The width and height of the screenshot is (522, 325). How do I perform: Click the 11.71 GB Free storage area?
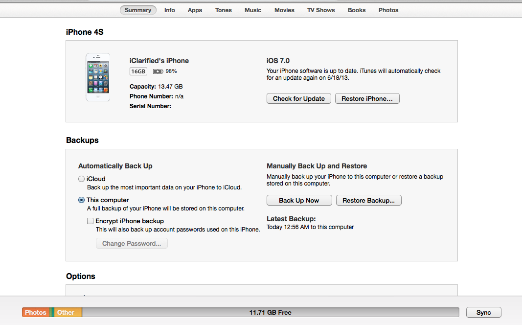click(271, 312)
